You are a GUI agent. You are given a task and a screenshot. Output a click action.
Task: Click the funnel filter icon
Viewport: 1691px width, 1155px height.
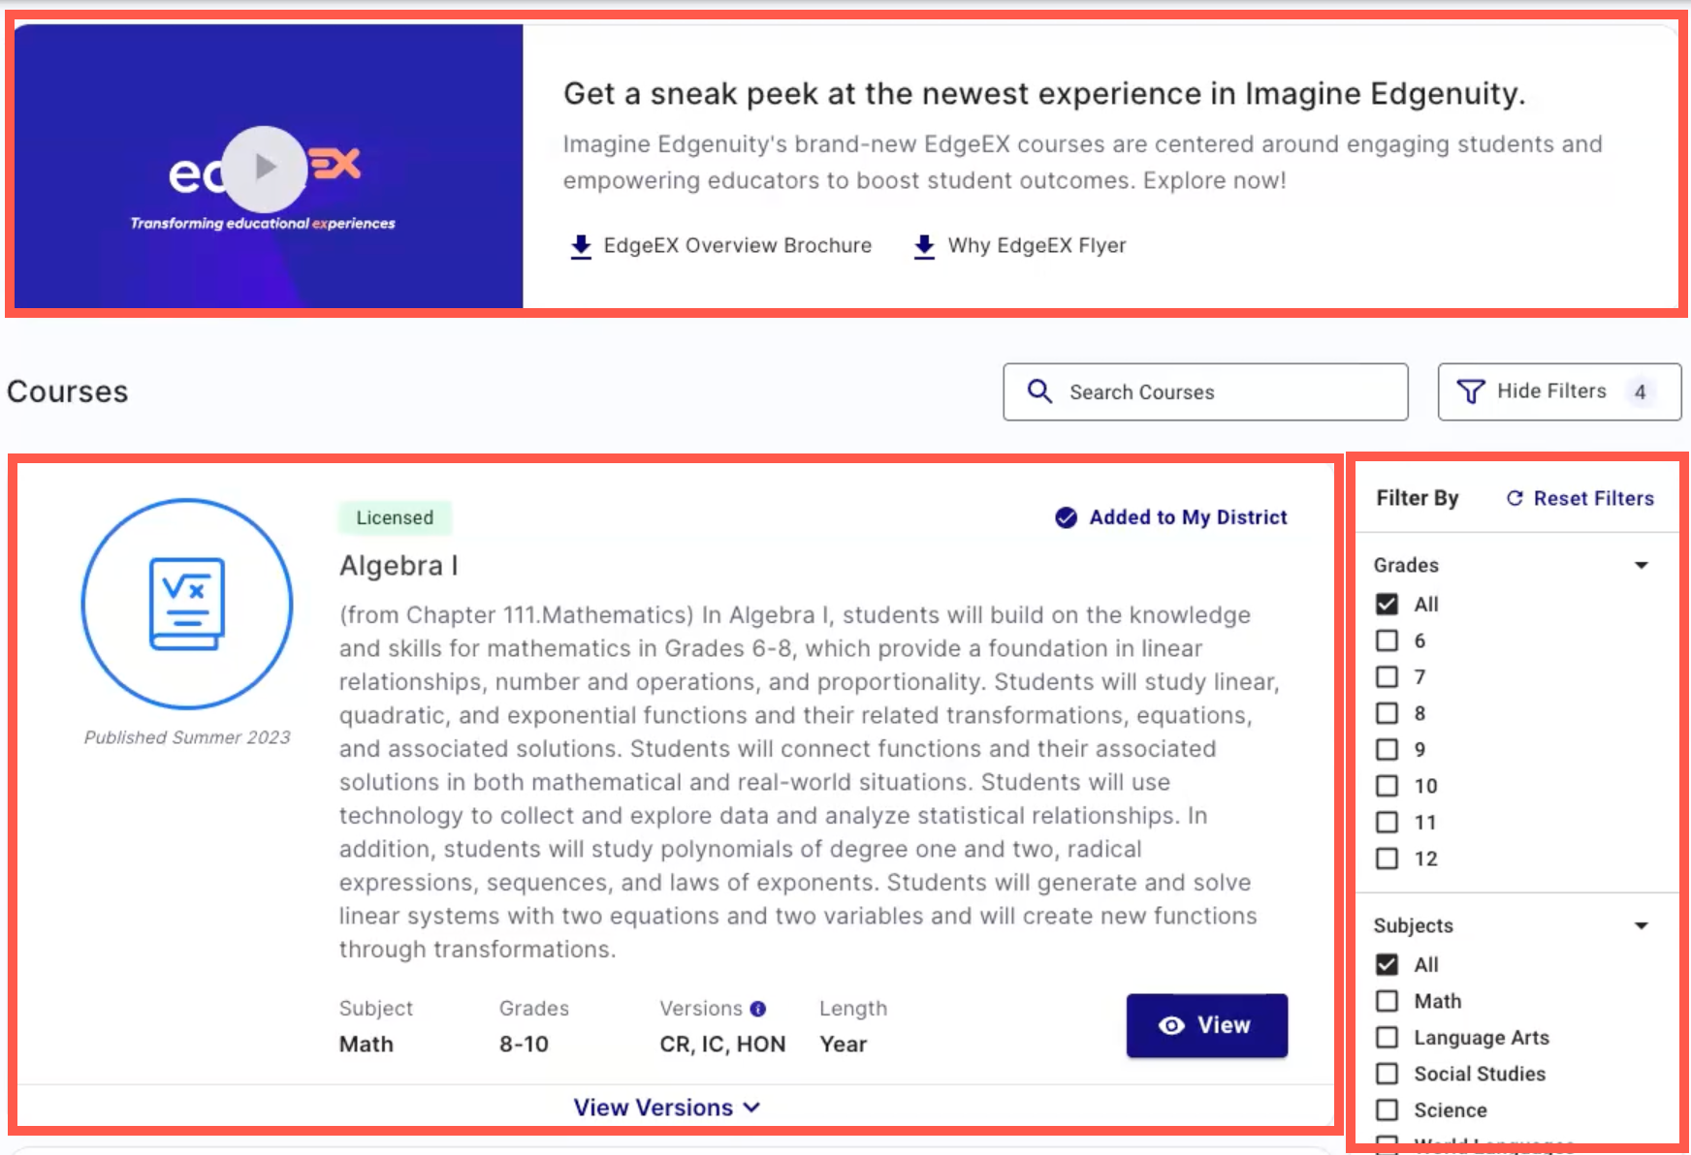[x=1470, y=391]
